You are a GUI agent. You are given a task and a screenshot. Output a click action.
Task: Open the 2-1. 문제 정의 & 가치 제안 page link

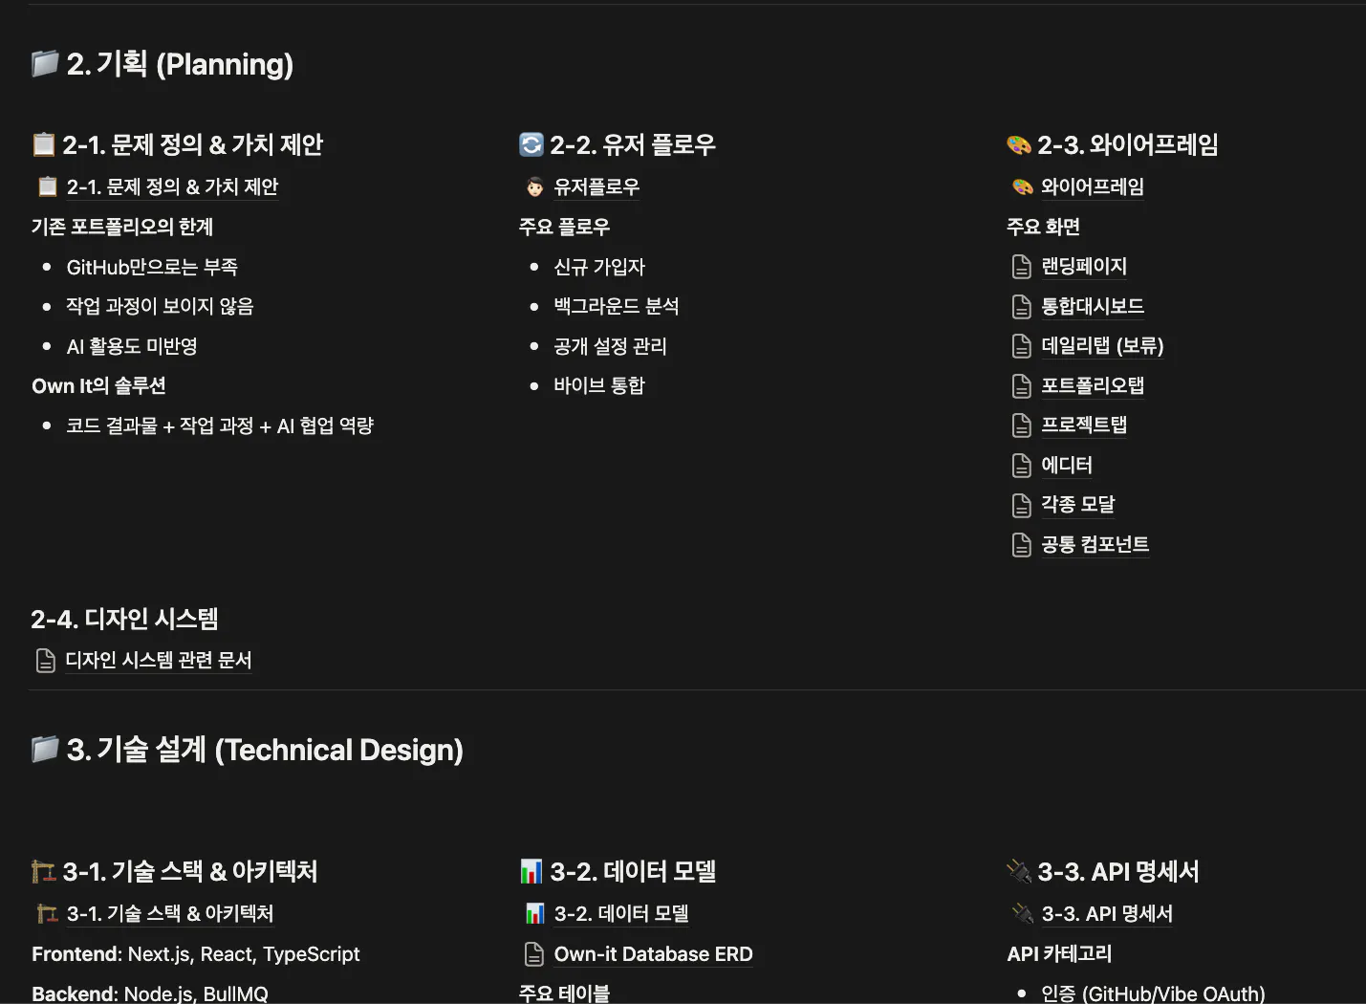[172, 187]
